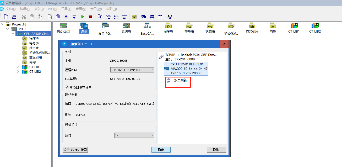342x167 pixels.
Task: Open the 编辑(E) menu
Action: pos(25,9)
